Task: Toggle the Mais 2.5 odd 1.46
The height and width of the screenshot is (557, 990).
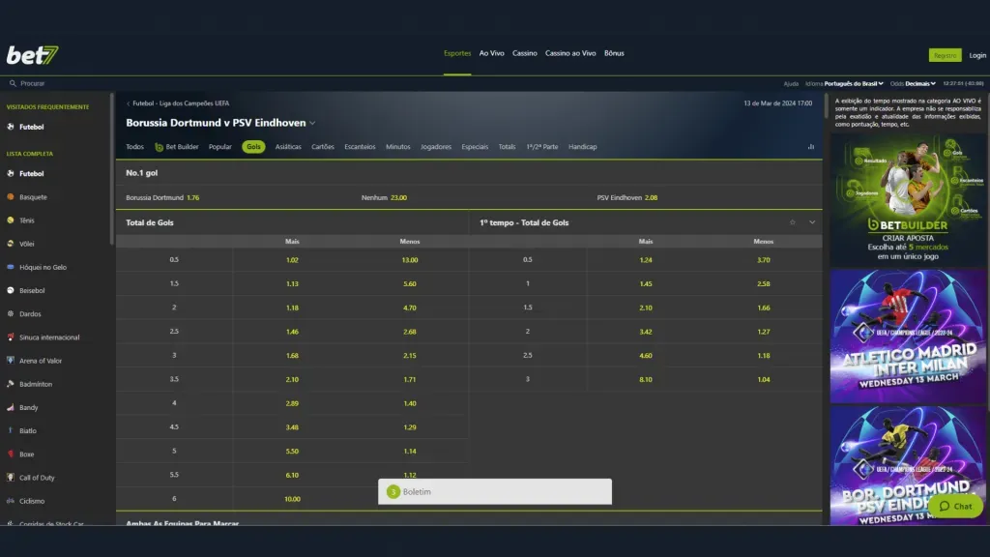Action: click(292, 331)
